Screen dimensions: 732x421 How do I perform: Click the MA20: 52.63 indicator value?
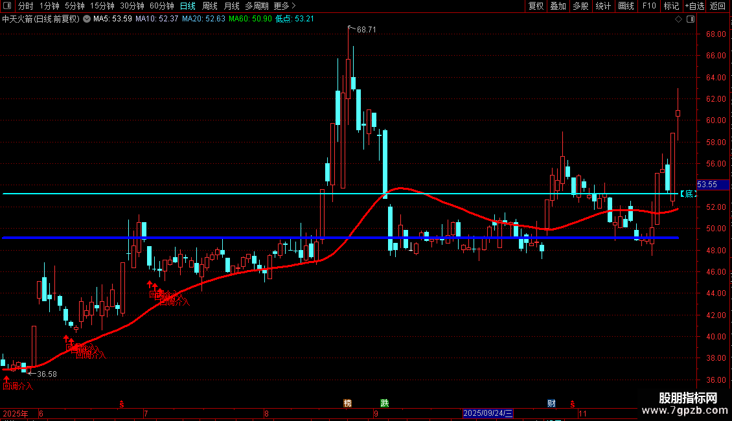tap(203, 19)
